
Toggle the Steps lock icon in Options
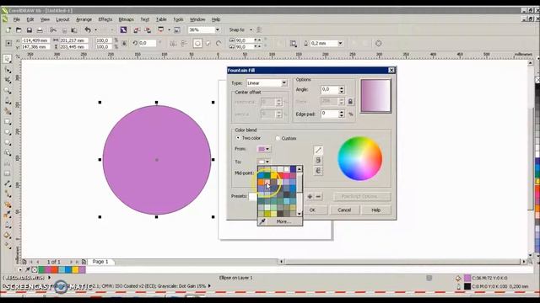pyautogui.click(x=350, y=101)
